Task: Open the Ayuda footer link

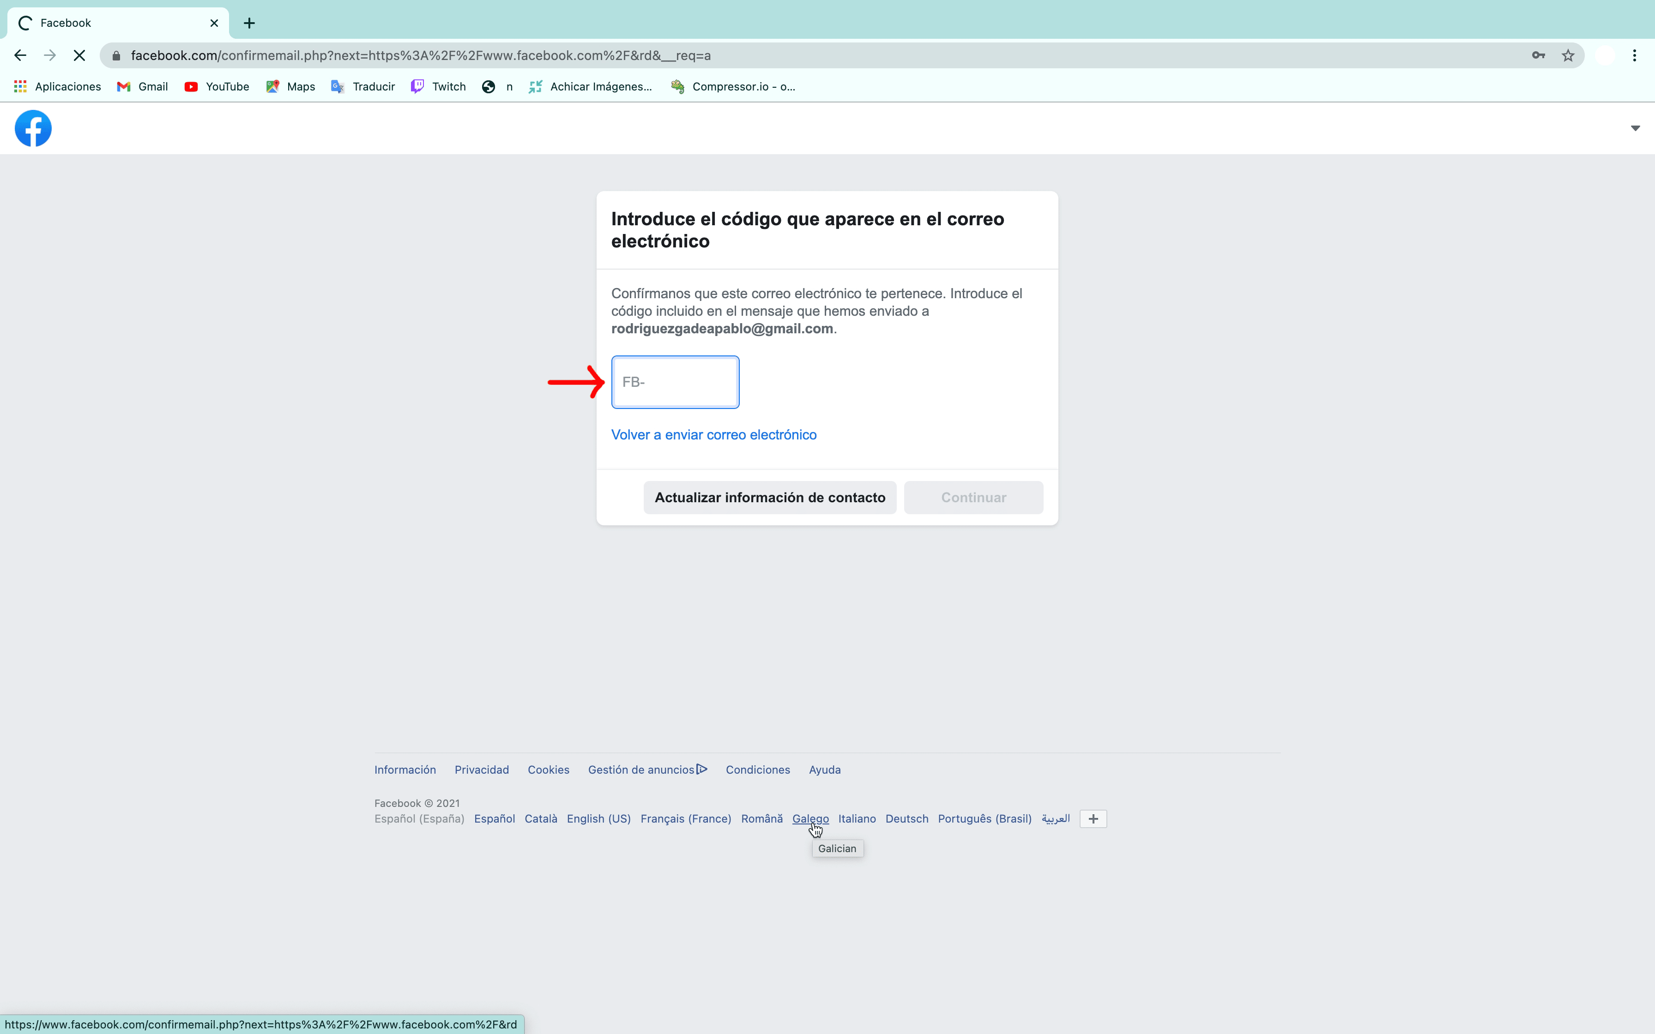Action: click(826, 769)
